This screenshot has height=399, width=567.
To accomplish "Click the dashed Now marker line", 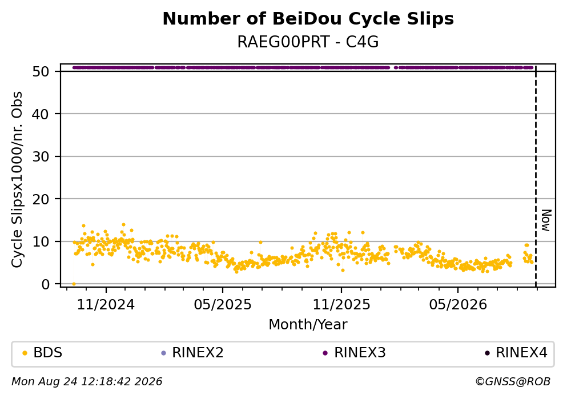I will pyautogui.click(x=536, y=176).
